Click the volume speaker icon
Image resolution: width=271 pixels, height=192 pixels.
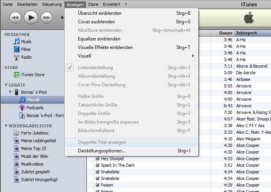pos(62,17)
